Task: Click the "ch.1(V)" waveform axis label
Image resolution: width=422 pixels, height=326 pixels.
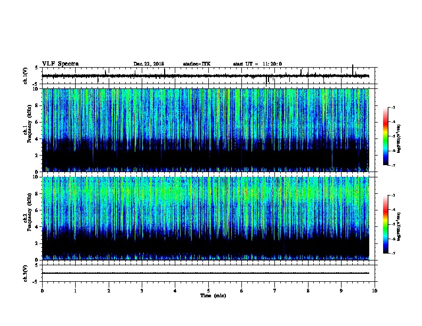Action: 25,76
